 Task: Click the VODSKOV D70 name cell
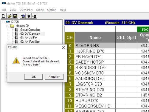click(x=95, y=73)
